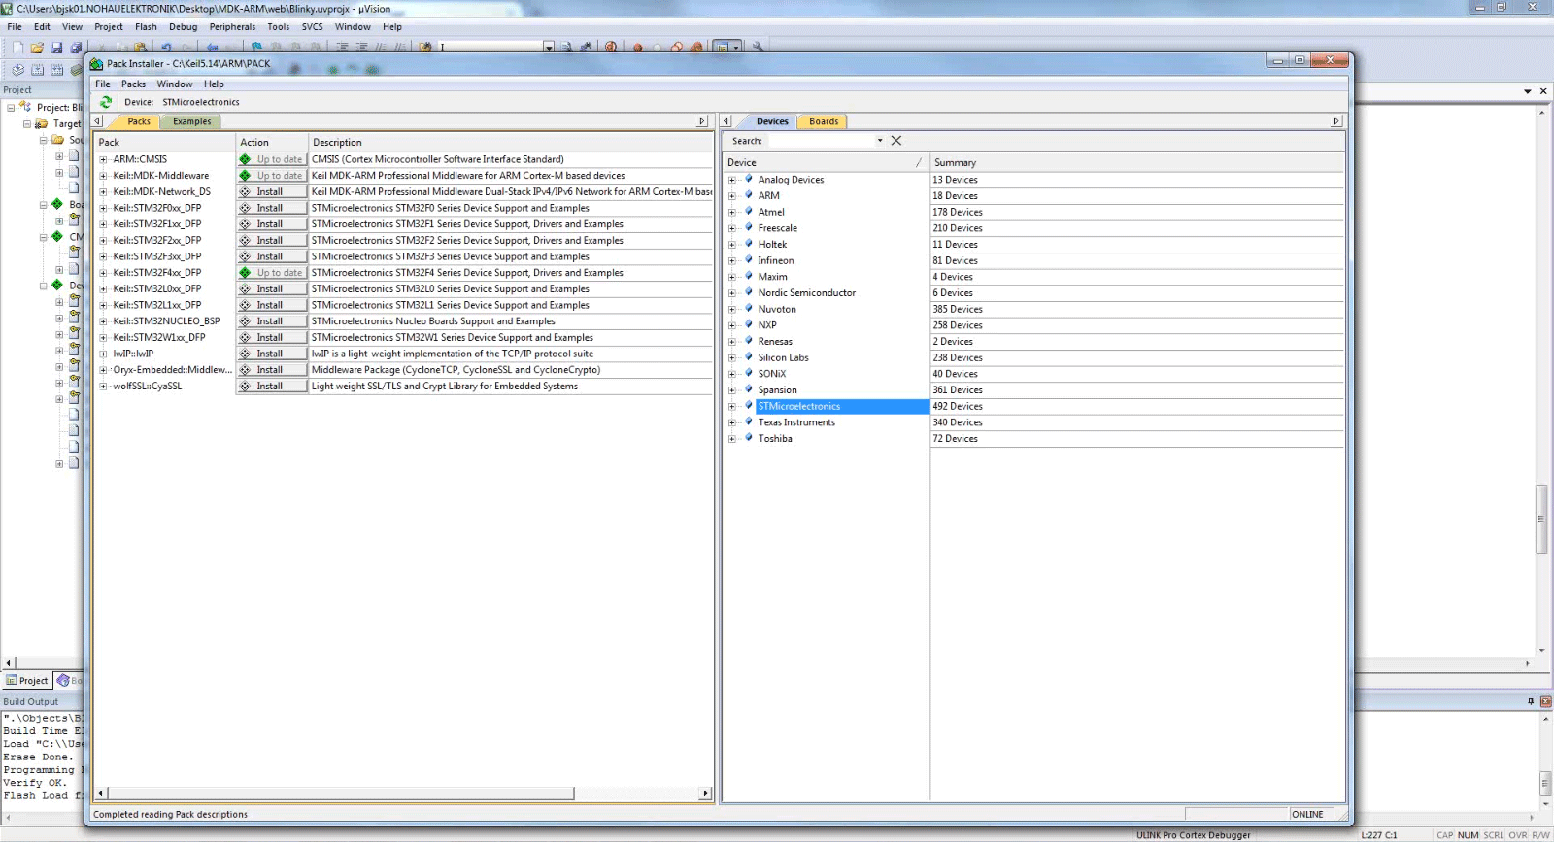Click the '492 Devices' summary text
The image size is (1554, 842).
(x=958, y=407)
